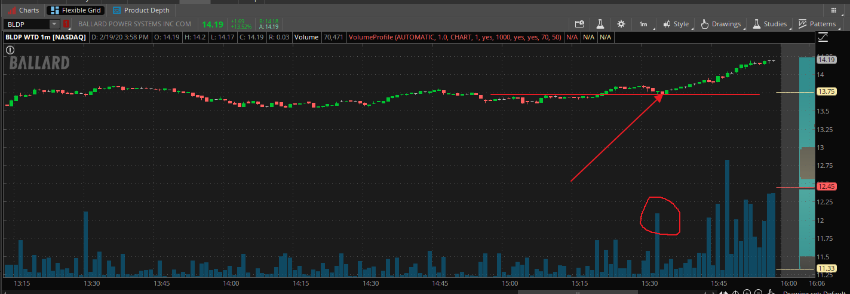The width and height of the screenshot is (850, 294).
Task: Click the red link-color clipboard icon
Action: (x=66, y=24)
